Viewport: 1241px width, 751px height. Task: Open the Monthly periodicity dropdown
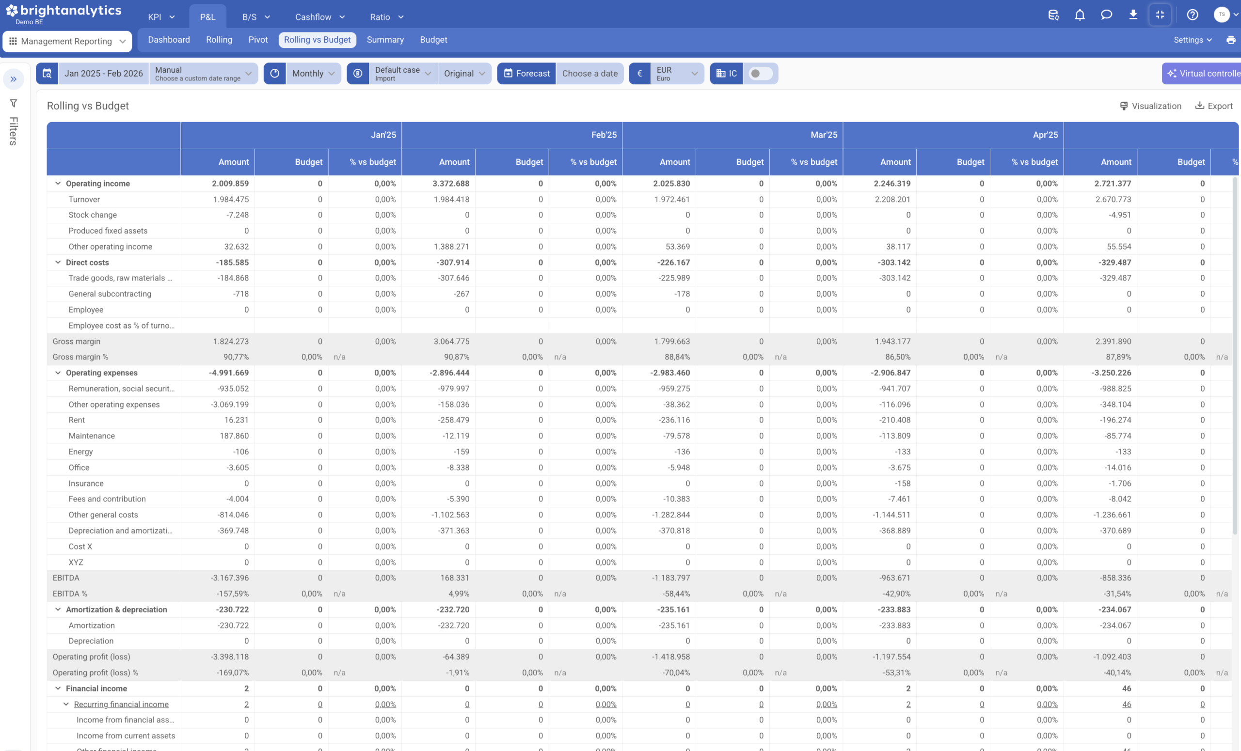point(313,74)
